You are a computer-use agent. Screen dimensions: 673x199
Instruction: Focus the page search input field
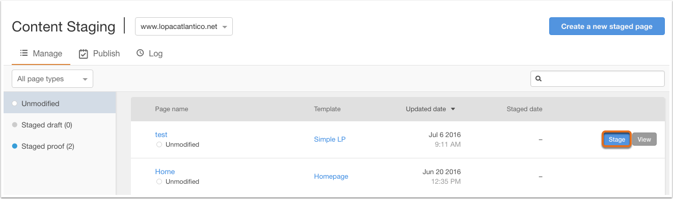point(598,79)
